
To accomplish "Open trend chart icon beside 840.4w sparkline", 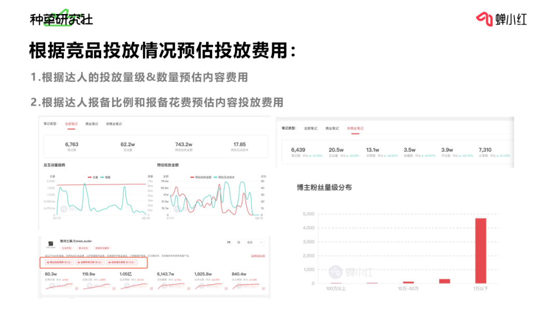I will 263,289.
